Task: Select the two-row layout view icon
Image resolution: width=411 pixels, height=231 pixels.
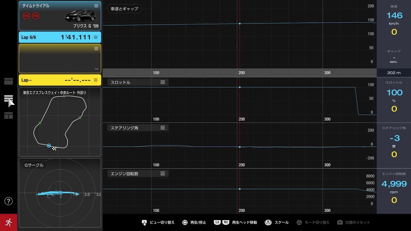Action: coord(9,81)
